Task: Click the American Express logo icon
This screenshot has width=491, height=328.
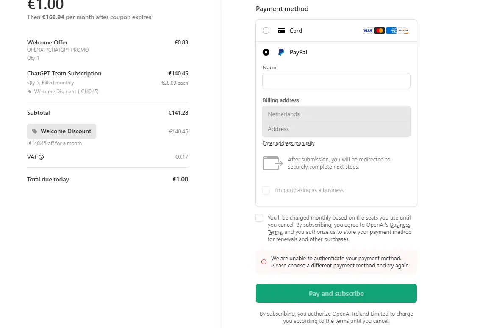Action: [391, 31]
